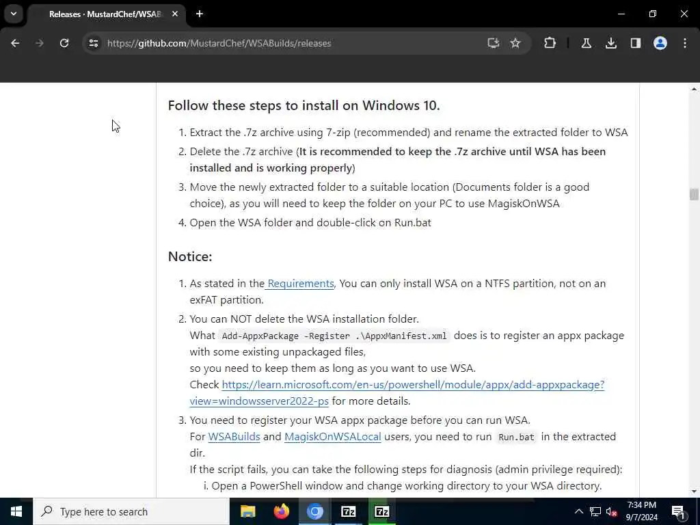This screenshot has height=525, width=700.
Task: Click the line 'You can NOT delete the WSA installation folder.'
Action: click(x=304, y=319)
